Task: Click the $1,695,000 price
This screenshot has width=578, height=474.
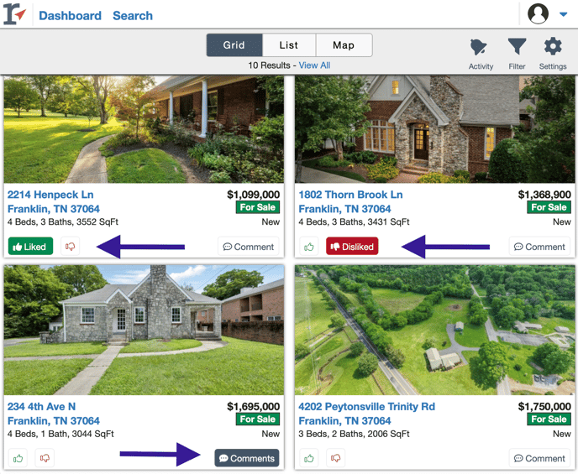Action: point(253,406)
